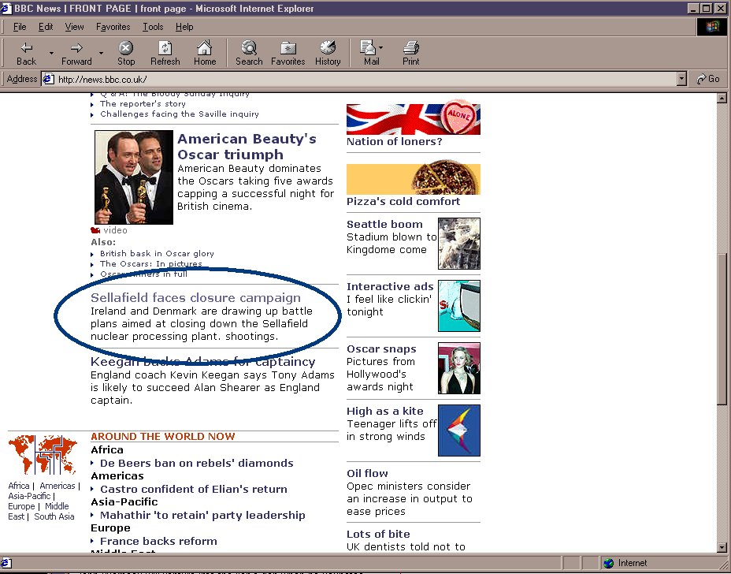The width and height of the screenshot is (731, 574).
Task: Click the Windows logo throbber
Action: click(x=713, y=27)
